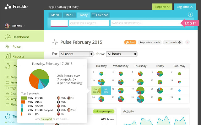Select the Today tab
This screenshot has height=125, width=201.
tap(84, 15)
